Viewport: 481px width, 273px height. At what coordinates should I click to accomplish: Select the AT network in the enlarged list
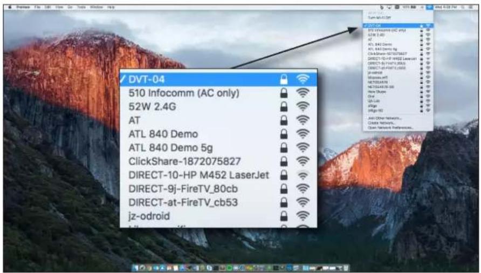point(218,120)
